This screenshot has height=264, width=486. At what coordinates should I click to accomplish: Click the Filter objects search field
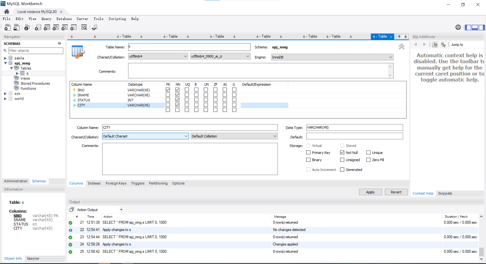point(36,51)
